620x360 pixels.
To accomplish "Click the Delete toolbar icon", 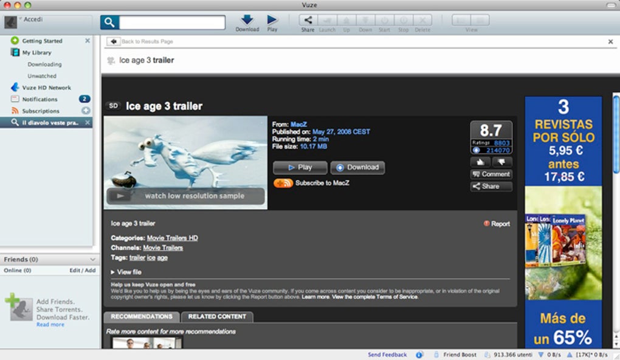I will 422,20.
